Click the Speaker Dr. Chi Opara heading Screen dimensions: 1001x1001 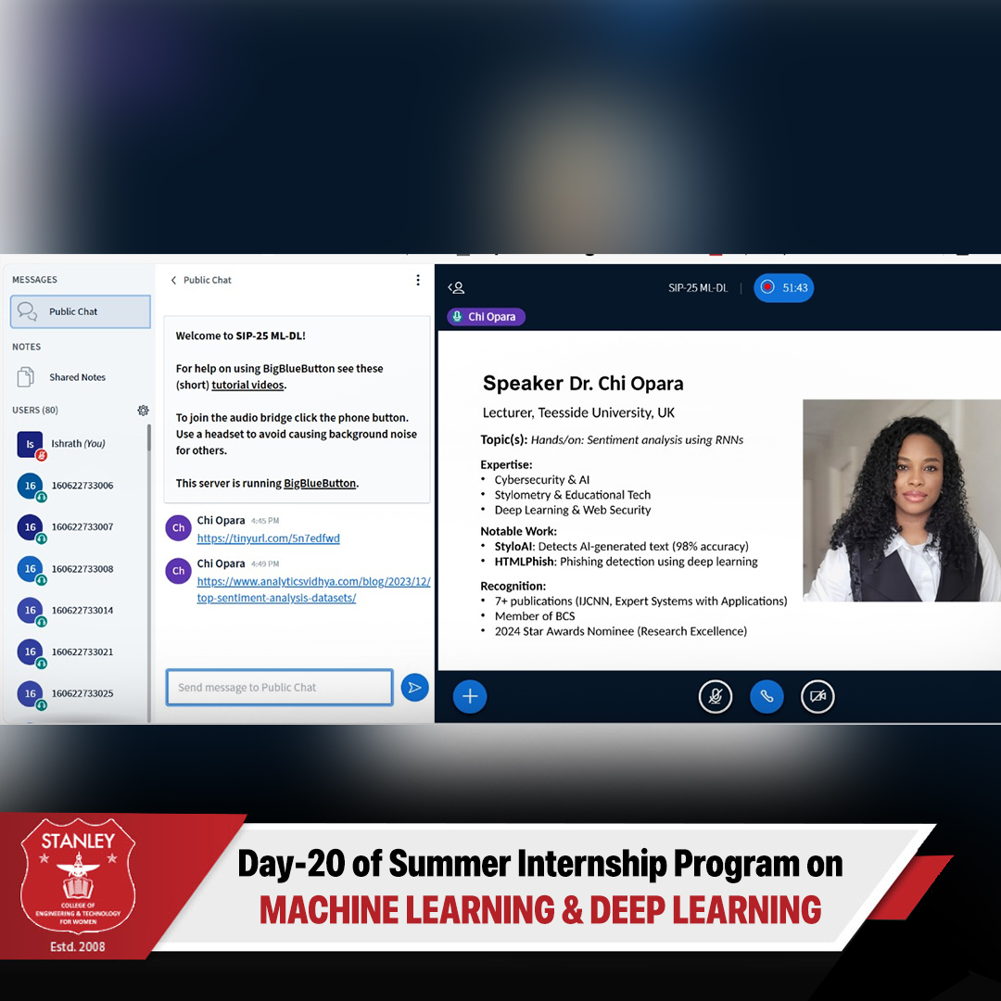[583, 383]
